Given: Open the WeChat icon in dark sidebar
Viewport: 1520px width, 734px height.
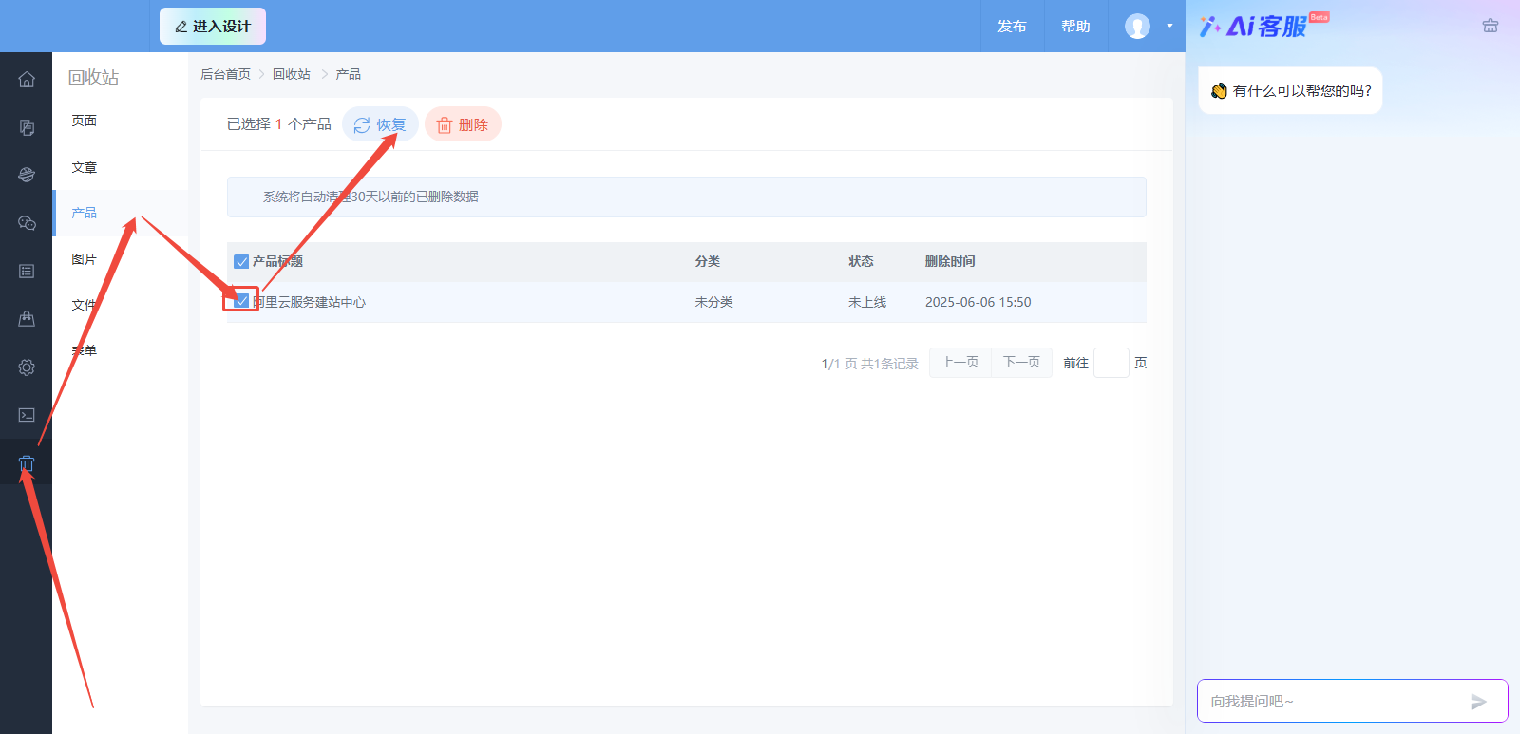Looking at the screenshot, I should (x=27, y=223).
